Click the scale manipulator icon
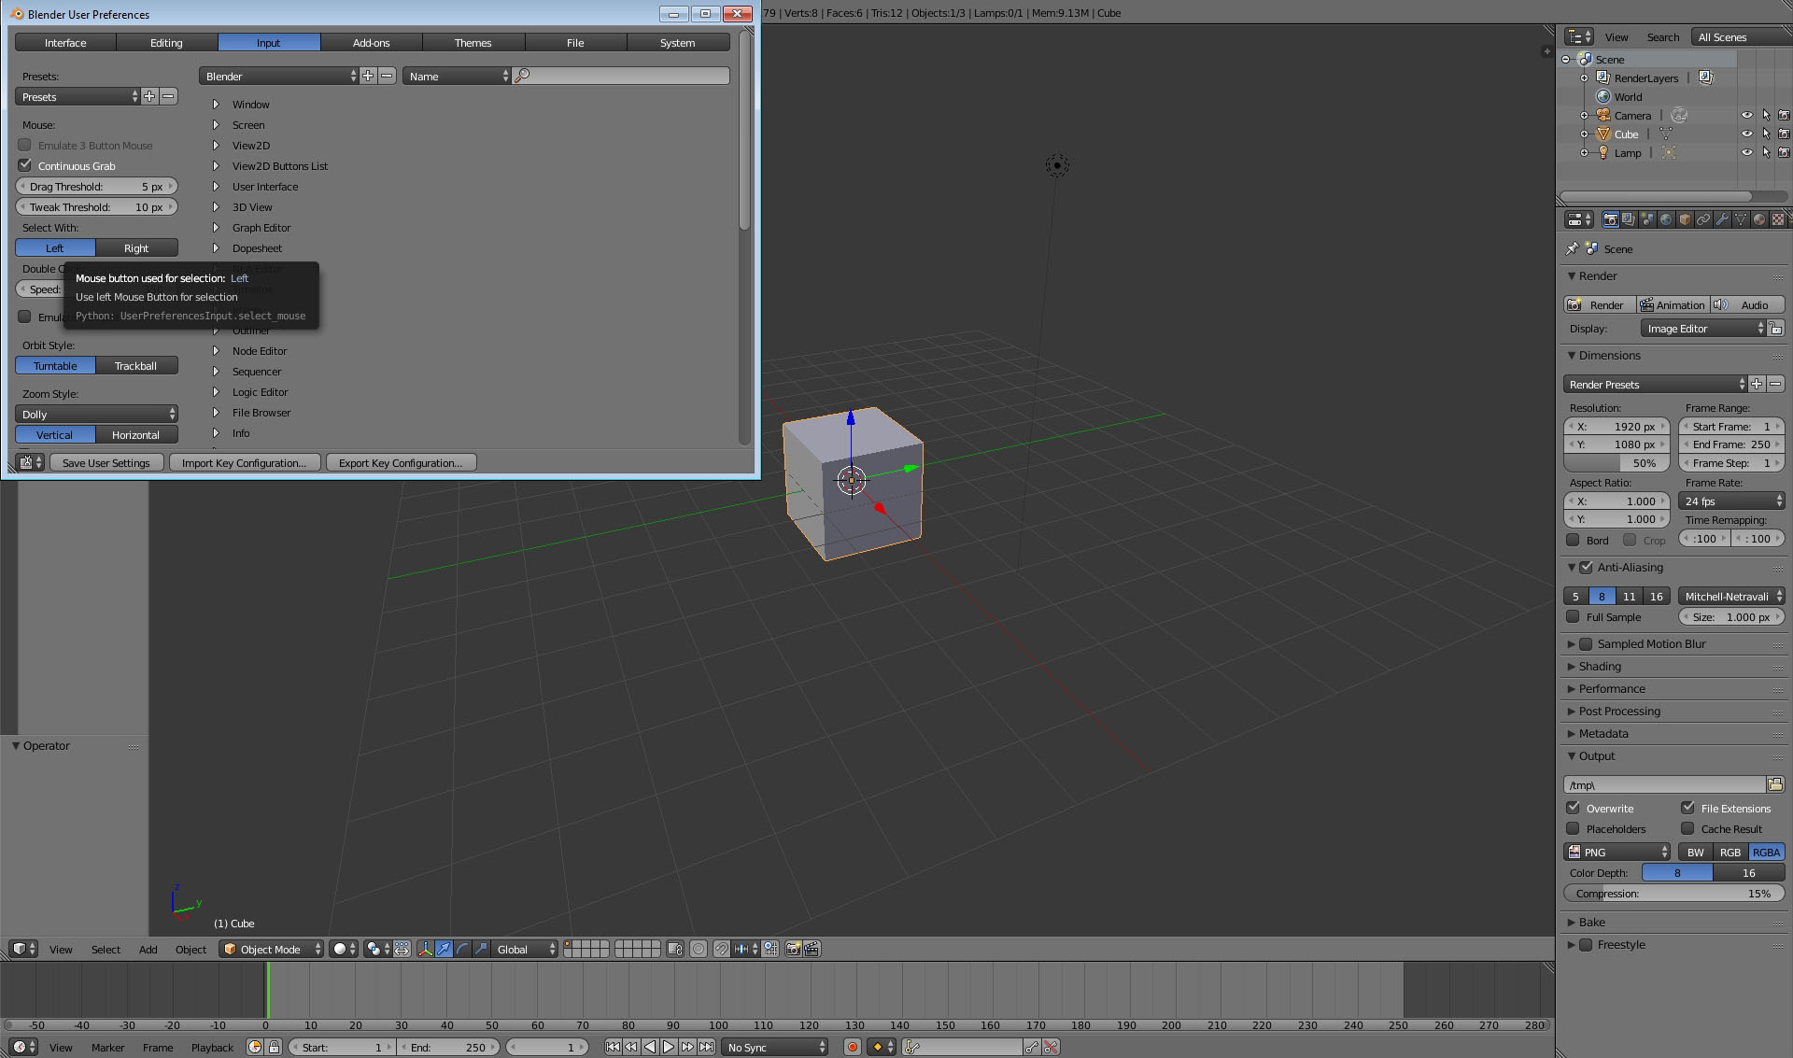 [x=481, y=949]
